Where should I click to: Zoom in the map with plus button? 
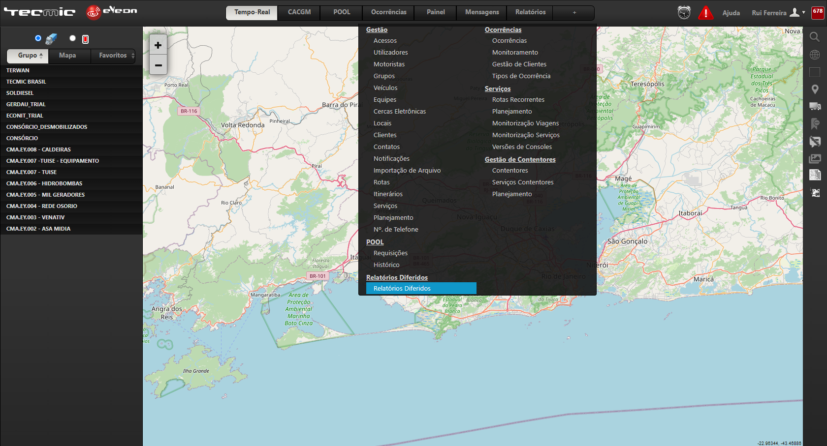pos(158,45)
